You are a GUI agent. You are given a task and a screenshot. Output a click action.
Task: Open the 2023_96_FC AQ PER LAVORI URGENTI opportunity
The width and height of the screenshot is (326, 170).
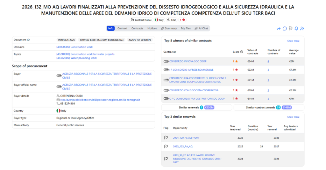tap(197, 159)
